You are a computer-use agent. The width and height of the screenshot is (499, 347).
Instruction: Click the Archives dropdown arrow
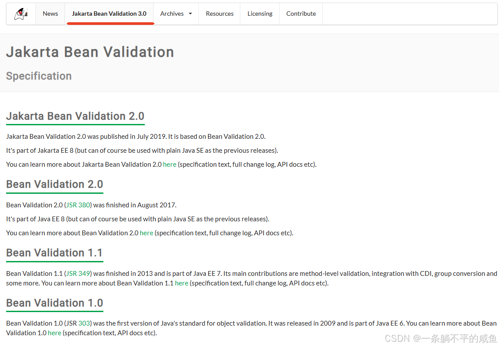(190, 14)
